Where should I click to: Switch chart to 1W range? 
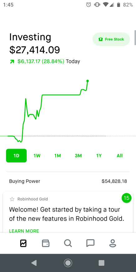point(37,156)
